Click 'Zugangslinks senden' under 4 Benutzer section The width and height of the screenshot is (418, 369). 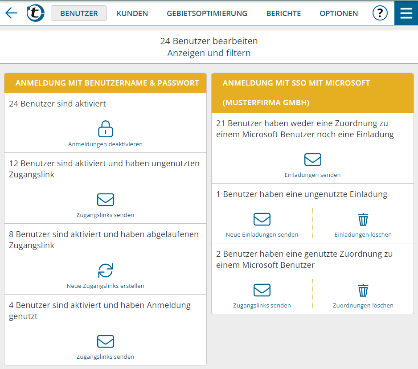(x=105, y=357)
